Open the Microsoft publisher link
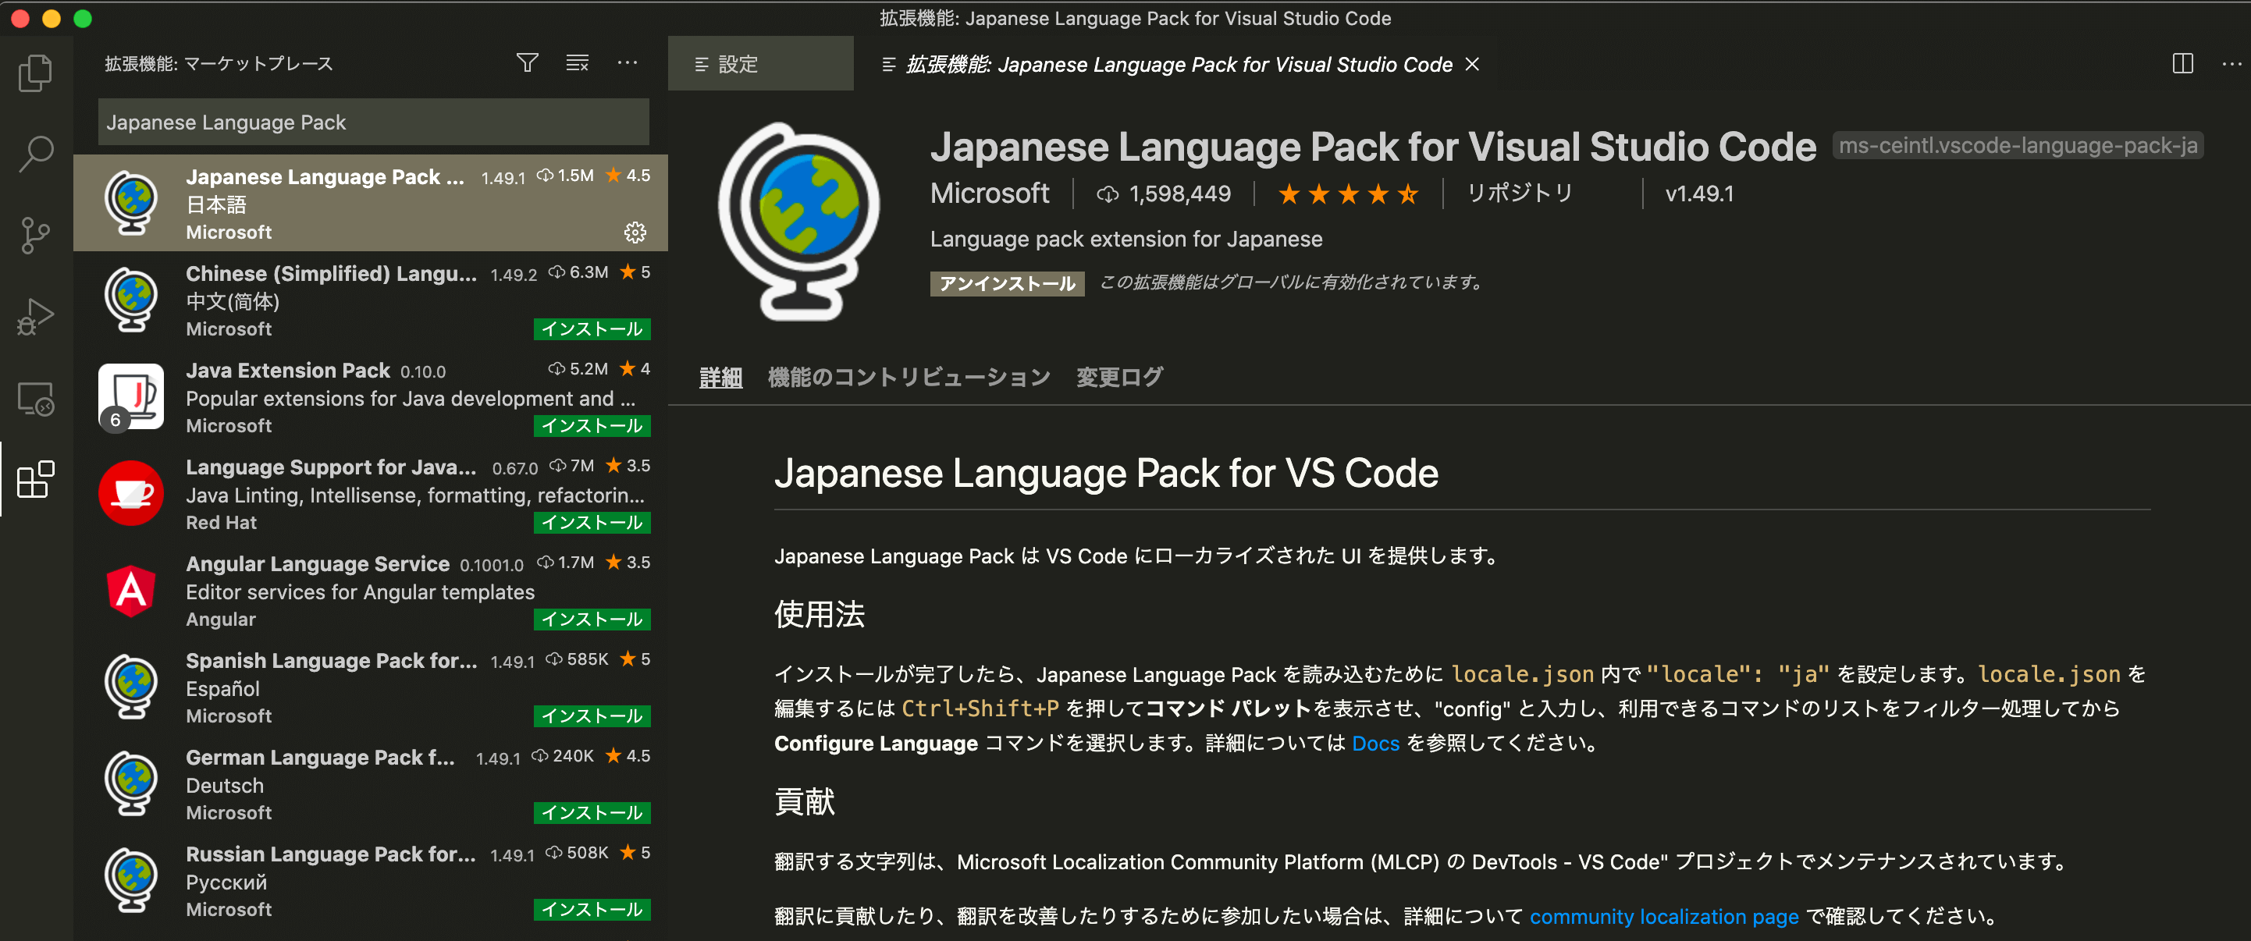The height and width of the screenshot is (941, 2251). 989,193
